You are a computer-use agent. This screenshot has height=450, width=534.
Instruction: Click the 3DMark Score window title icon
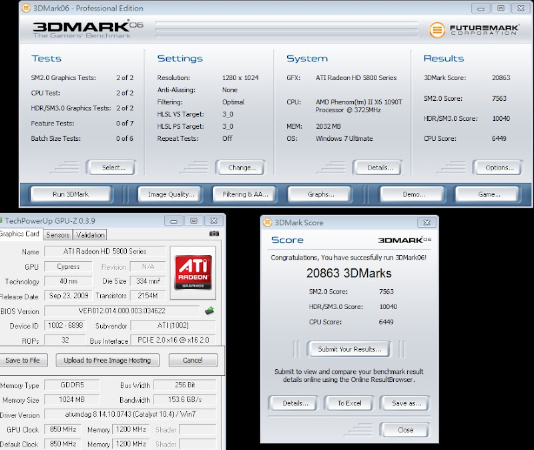pos(268,222)
